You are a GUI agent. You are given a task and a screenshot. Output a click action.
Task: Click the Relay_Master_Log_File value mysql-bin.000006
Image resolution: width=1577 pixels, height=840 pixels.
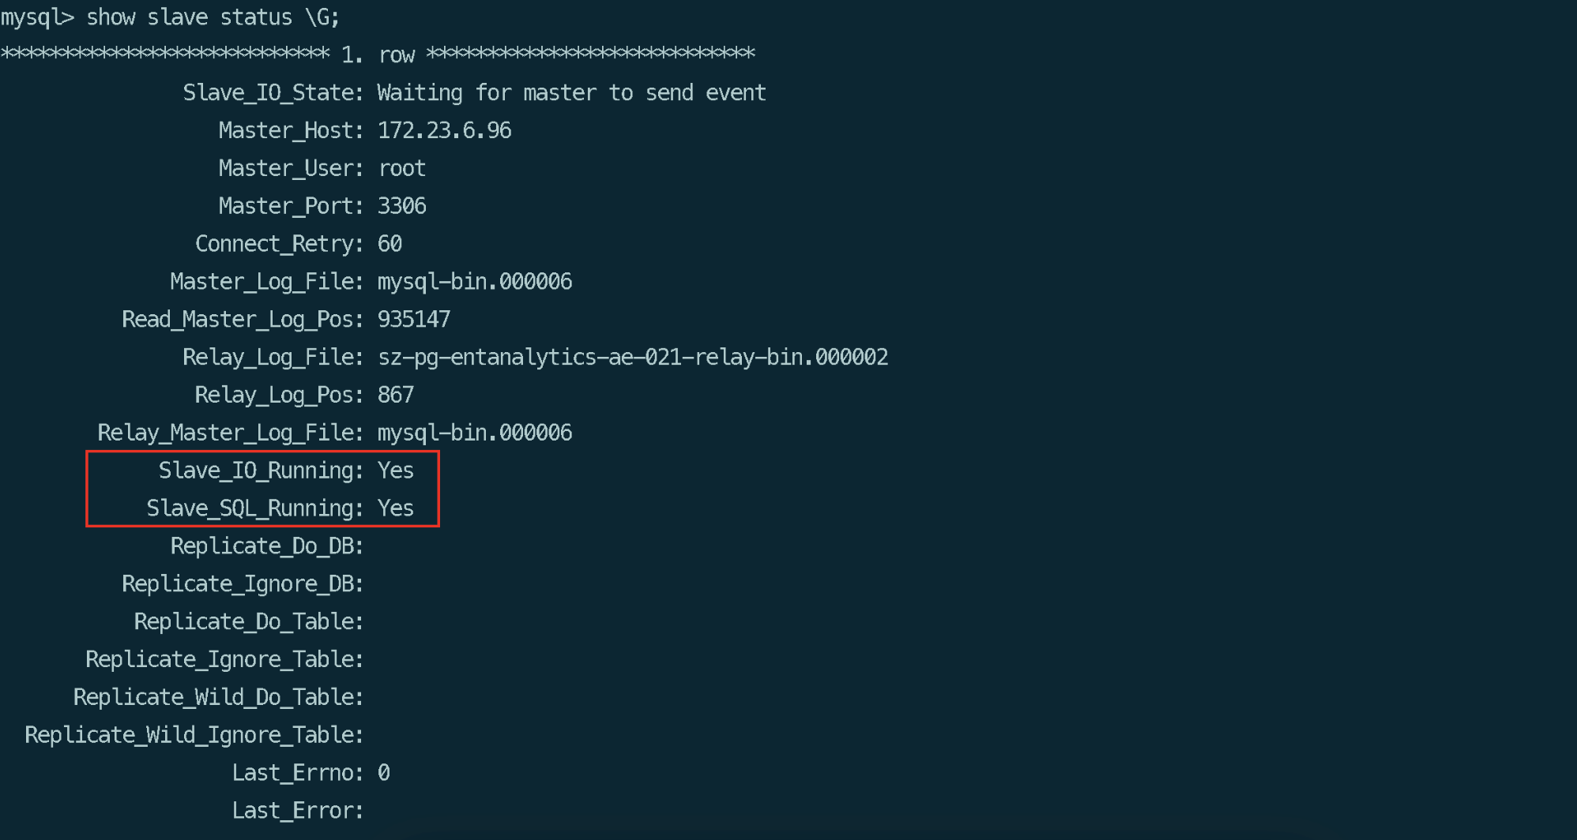click(x=475, y=433)
